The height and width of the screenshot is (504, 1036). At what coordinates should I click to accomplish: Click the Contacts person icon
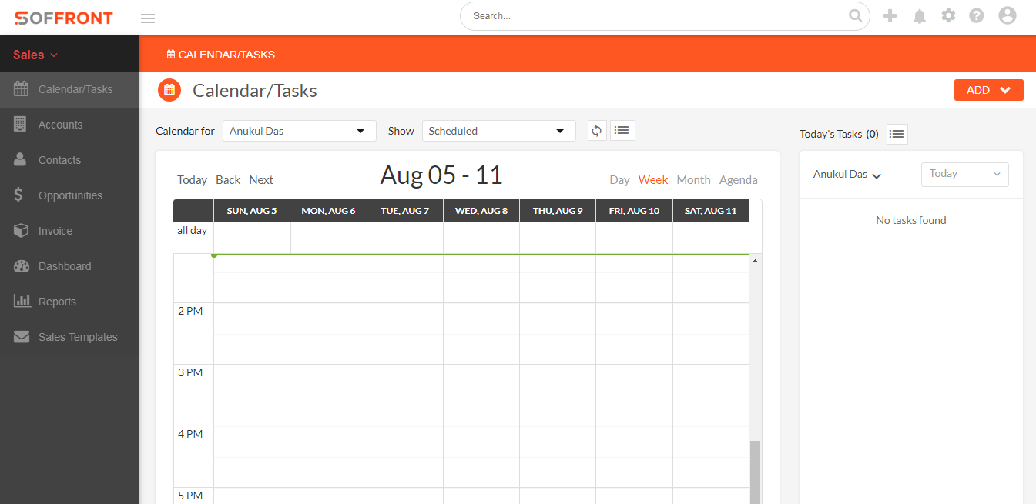pyautogui.click(x=22, y=160)
